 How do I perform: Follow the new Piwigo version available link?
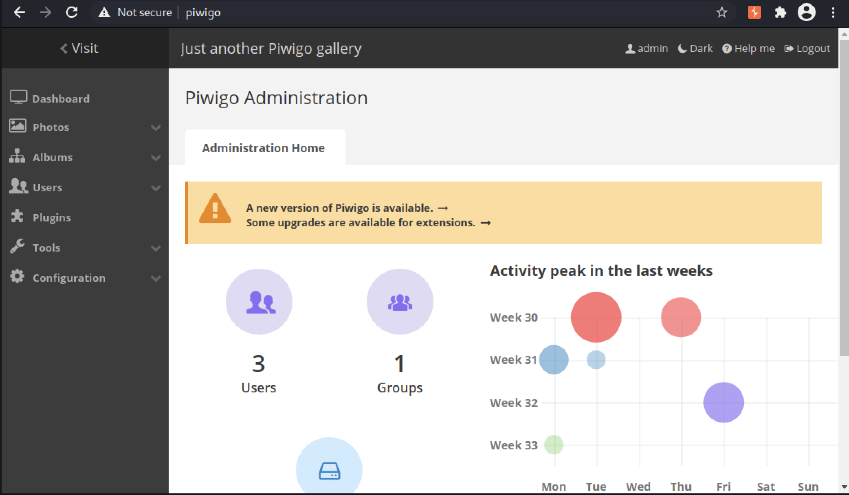(347, 208)
